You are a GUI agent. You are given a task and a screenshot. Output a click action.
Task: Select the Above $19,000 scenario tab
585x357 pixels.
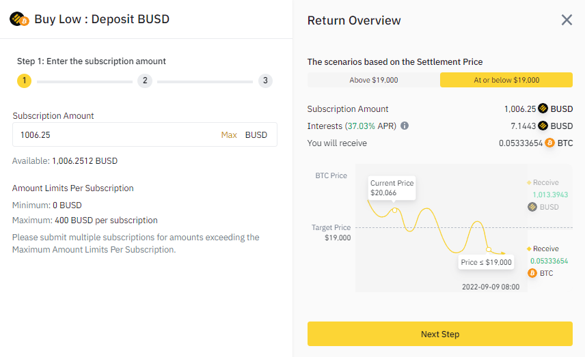click(374, 80)
